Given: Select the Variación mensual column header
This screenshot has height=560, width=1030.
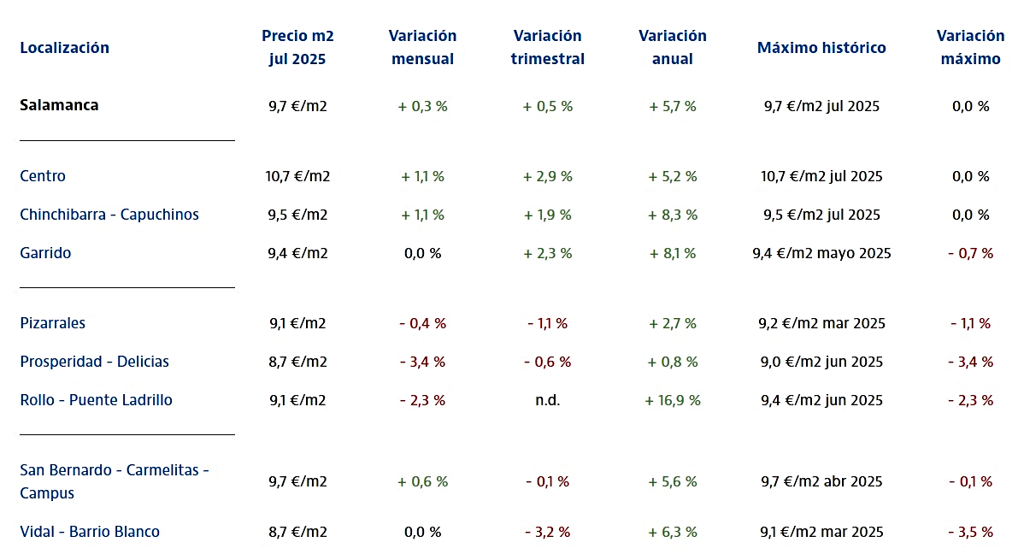Looking at the screenshot, I should click(422, 48).
